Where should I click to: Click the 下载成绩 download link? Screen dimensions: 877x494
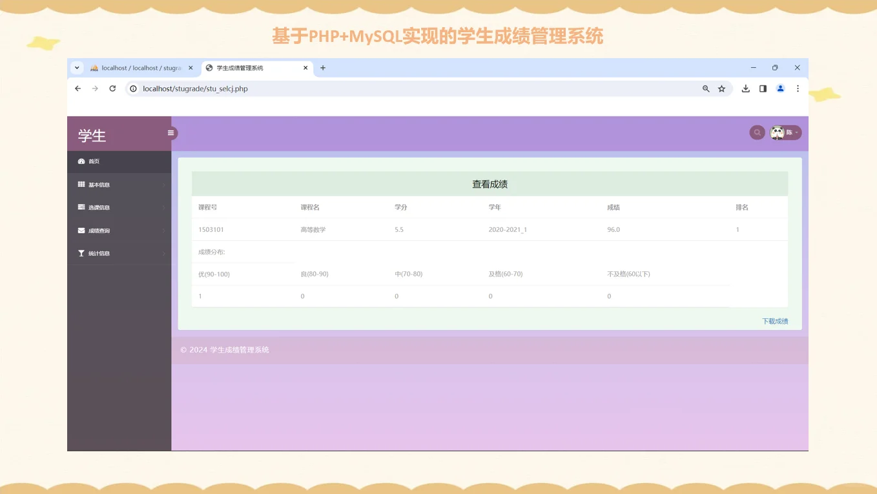point(774,321)
